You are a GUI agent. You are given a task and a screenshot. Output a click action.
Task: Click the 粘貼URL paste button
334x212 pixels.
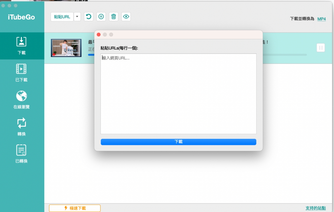(x=62, y=17)
